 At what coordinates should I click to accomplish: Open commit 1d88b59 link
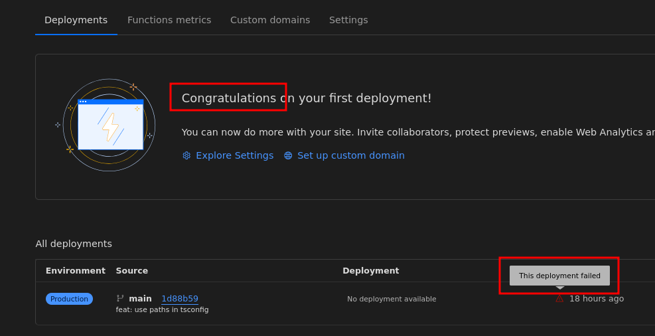pyautogui.click(x=180, y=299)
